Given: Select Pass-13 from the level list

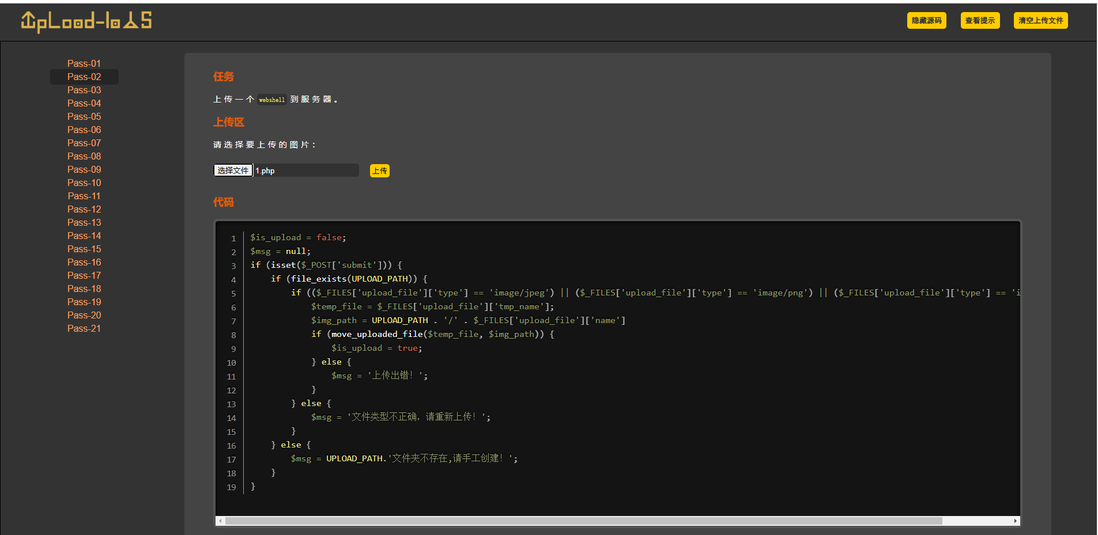Looking at the screenshot, I should click(x=84, y=222).
